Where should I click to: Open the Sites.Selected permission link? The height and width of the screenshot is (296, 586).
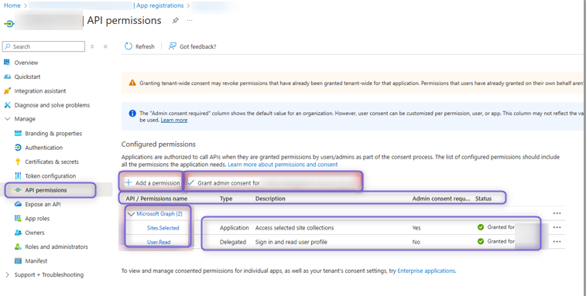pyautogui.click(x=163, y=228)
